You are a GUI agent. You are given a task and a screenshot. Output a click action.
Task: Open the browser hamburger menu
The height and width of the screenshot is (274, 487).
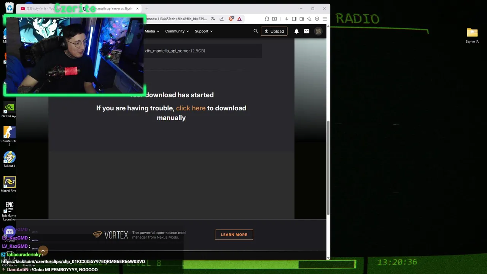click(325, 19)
